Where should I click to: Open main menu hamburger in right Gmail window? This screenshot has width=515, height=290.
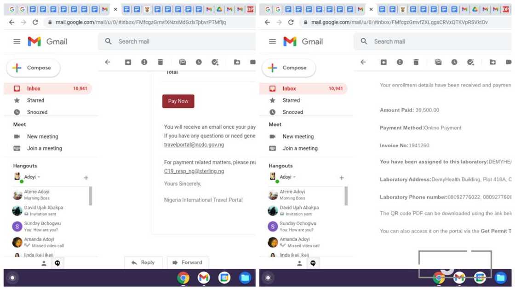tap(272, 41)
